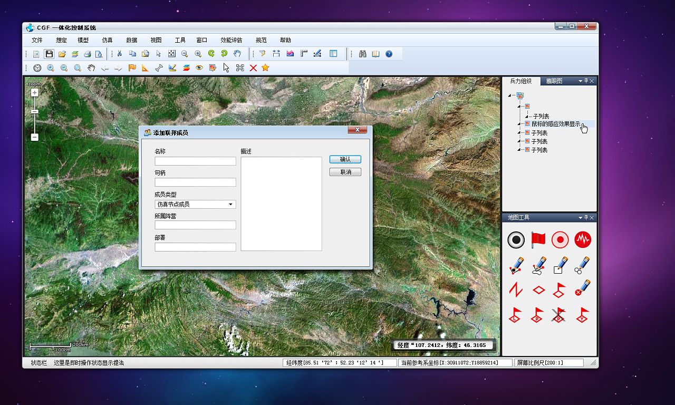
Task: Open the 地图工具 panel options arrow
Action: tap(581, 218)
